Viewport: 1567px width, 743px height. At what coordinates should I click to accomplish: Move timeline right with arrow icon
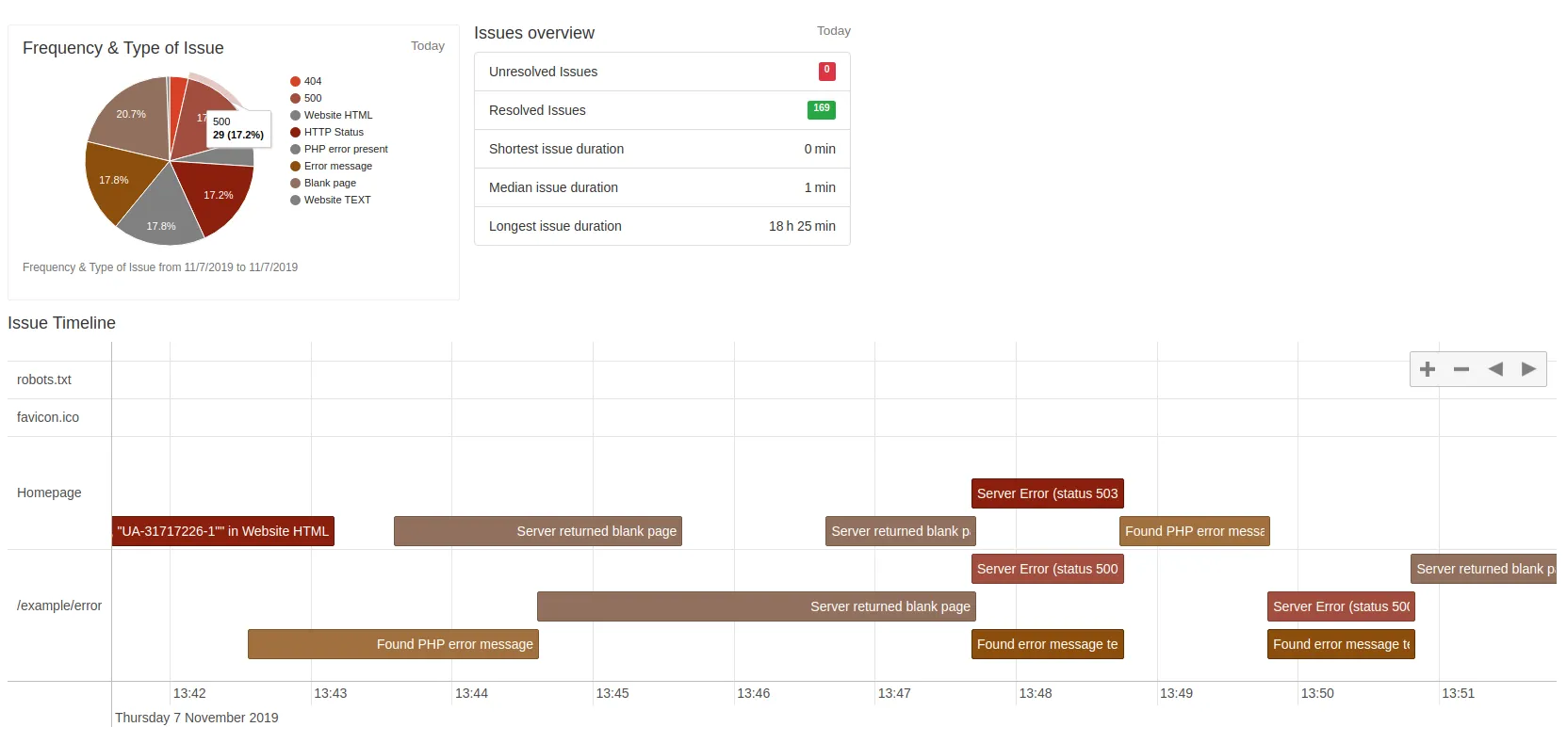[x=1528, y=369]
